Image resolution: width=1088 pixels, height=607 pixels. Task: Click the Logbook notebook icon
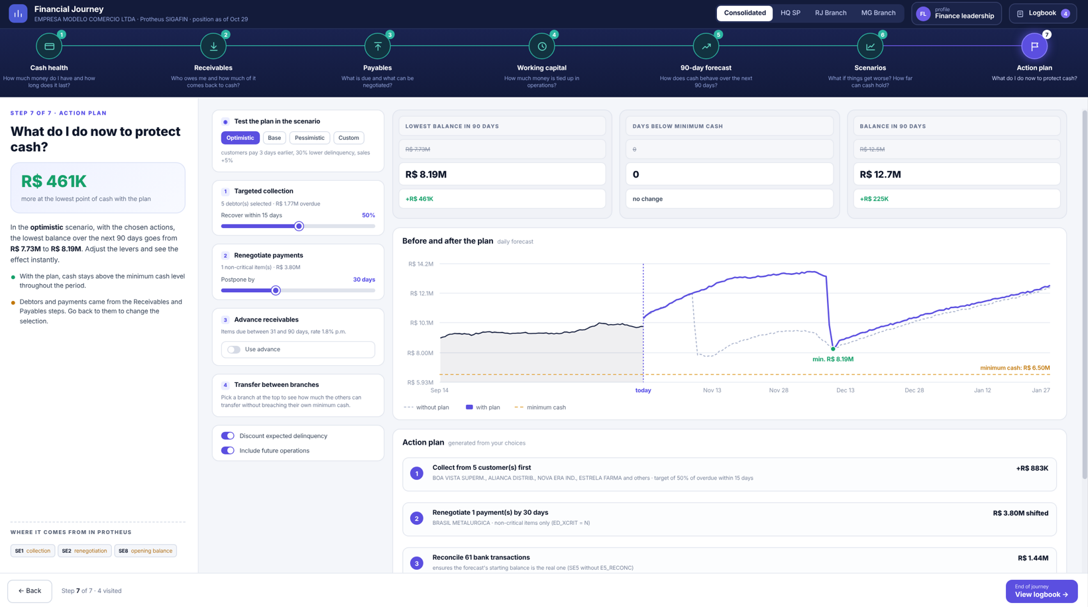[x=1020, y=14]
